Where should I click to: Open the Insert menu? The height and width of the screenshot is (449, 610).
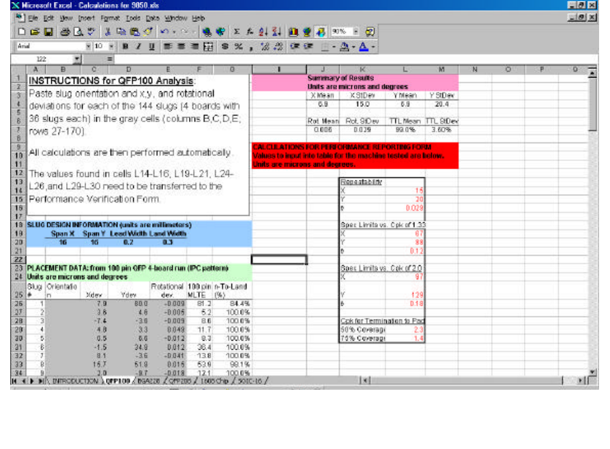(x=86, y=18)
